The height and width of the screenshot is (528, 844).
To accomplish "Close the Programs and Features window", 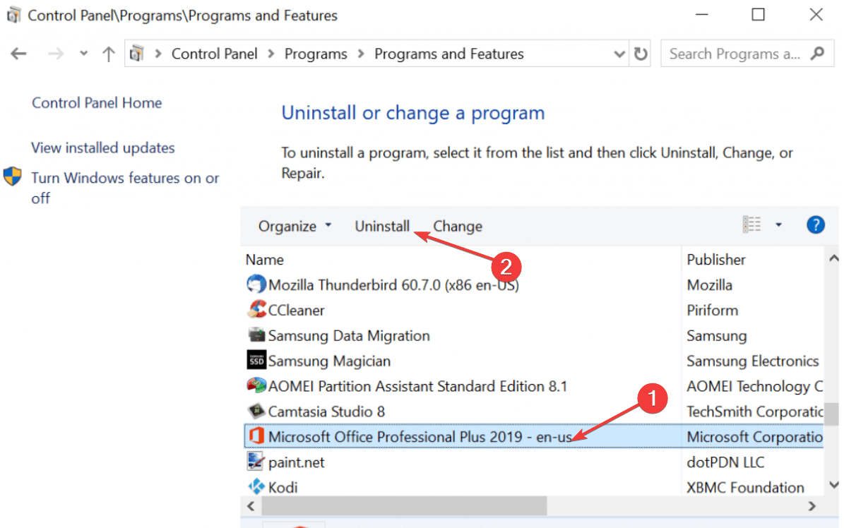I will pos(816,15).
